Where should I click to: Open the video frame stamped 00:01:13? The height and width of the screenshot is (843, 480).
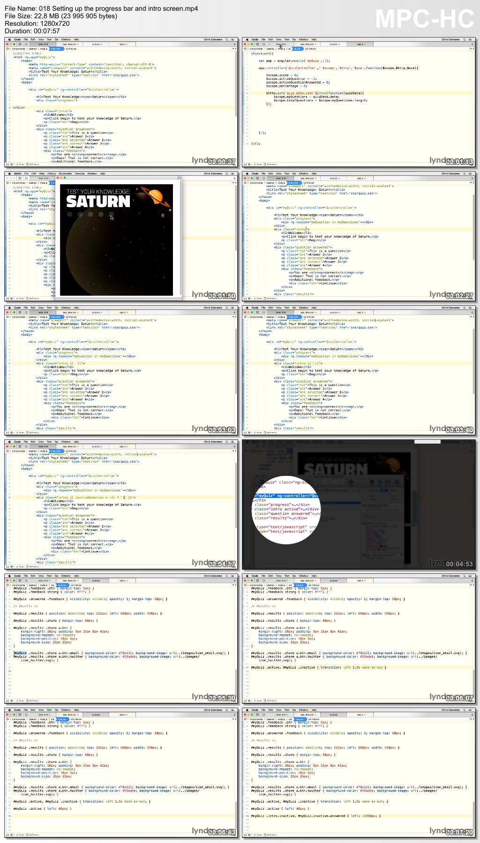click(x=359, y=102)
